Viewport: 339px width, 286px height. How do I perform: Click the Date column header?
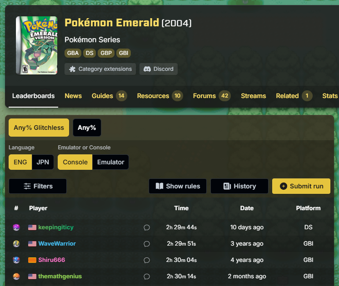point(247,208)
